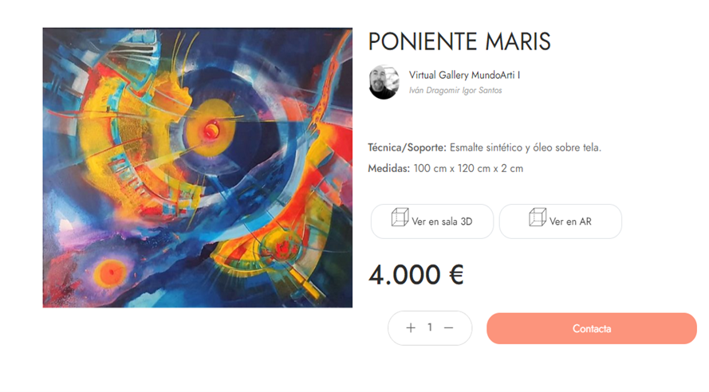This screenshot has height=392, width=709.
Task: Click the orange Contacta button
Action: [x=592, y=329]
